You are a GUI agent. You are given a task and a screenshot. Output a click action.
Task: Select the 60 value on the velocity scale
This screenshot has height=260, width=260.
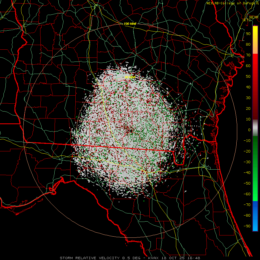[248, 66]
